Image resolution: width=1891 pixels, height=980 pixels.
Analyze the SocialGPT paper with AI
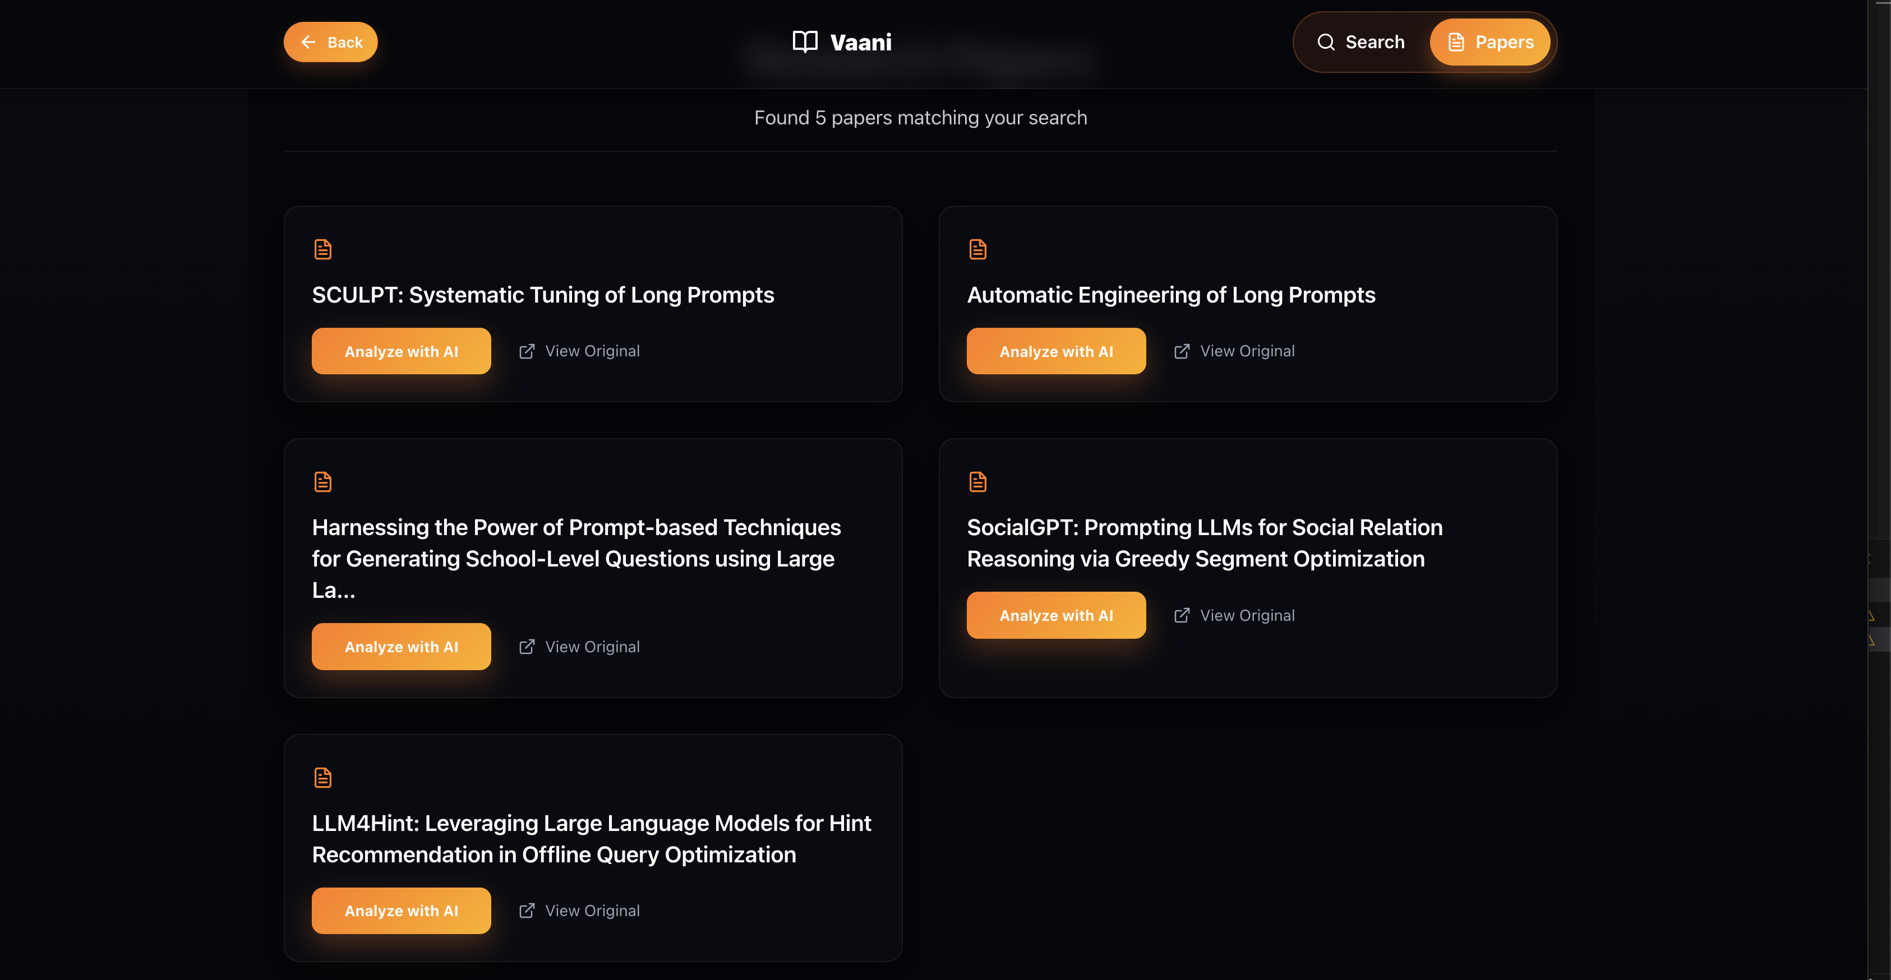[x=1055, y=615]
